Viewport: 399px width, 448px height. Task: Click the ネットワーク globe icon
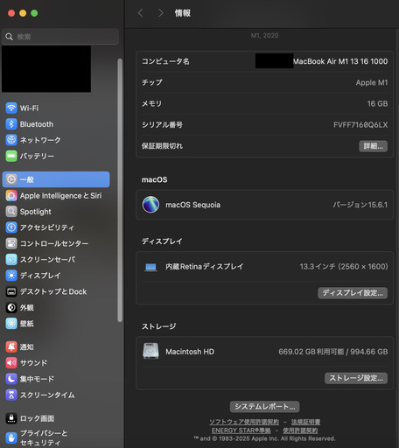coord(11,140)
